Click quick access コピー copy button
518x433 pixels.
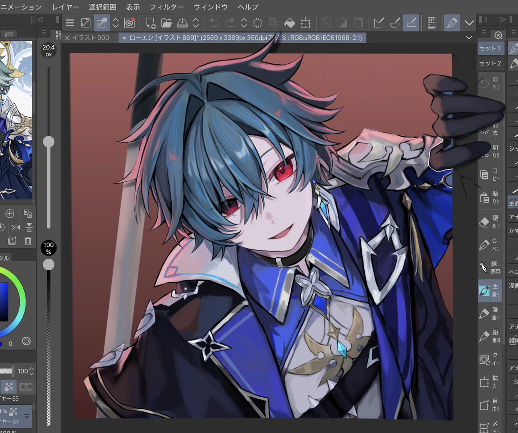490,174
